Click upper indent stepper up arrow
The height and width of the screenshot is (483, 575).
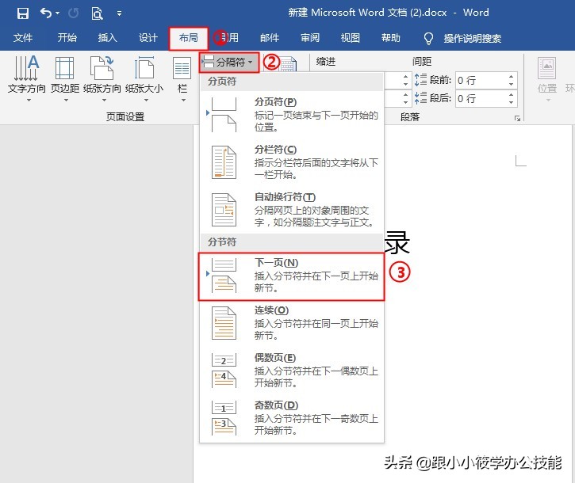coord(405,76)
